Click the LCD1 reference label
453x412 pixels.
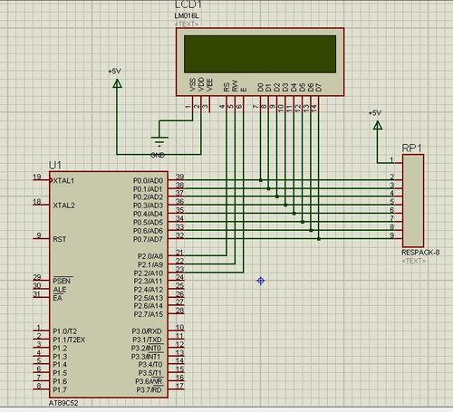point(188,5)
